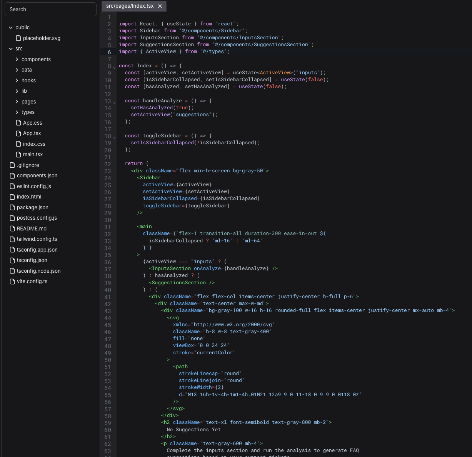Click the file icon beside package.json

click(x=12, y=207)
